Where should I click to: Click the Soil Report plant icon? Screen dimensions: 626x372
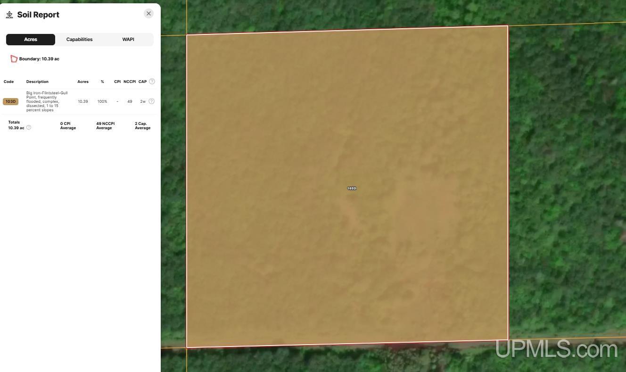(x=9, y=15)
